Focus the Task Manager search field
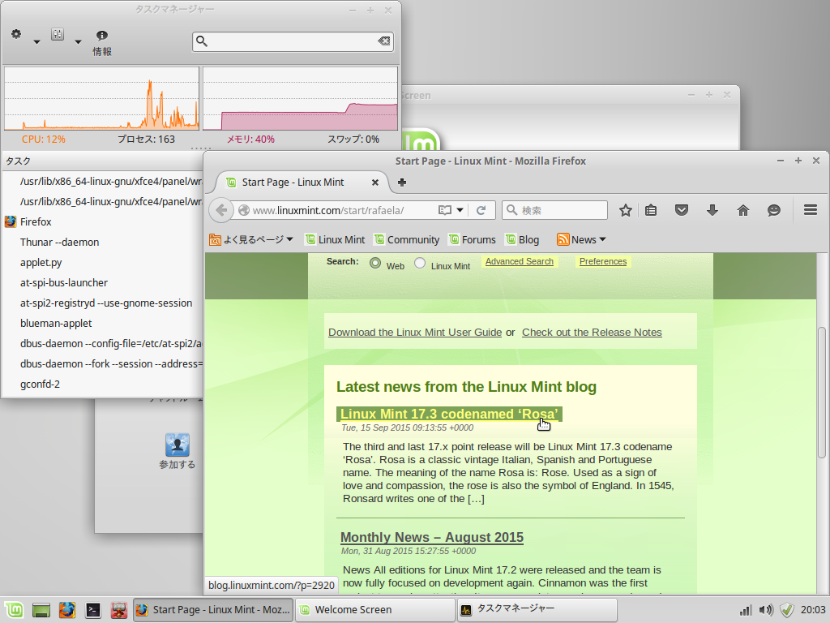Image resolution: width=830 pixels, height=623 pixels. pos(293,41)
